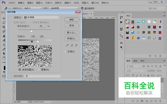Open the extra tools ellipsis in the toolbox

coord(4,62)
